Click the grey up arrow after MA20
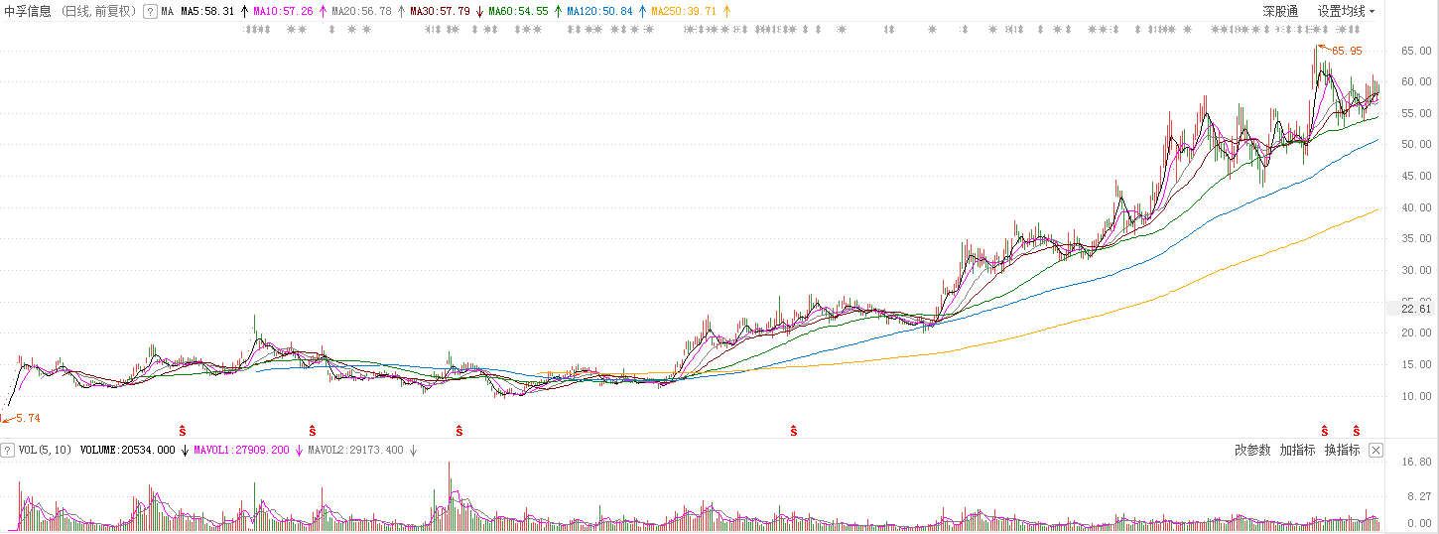 click(x=401, y=12)
